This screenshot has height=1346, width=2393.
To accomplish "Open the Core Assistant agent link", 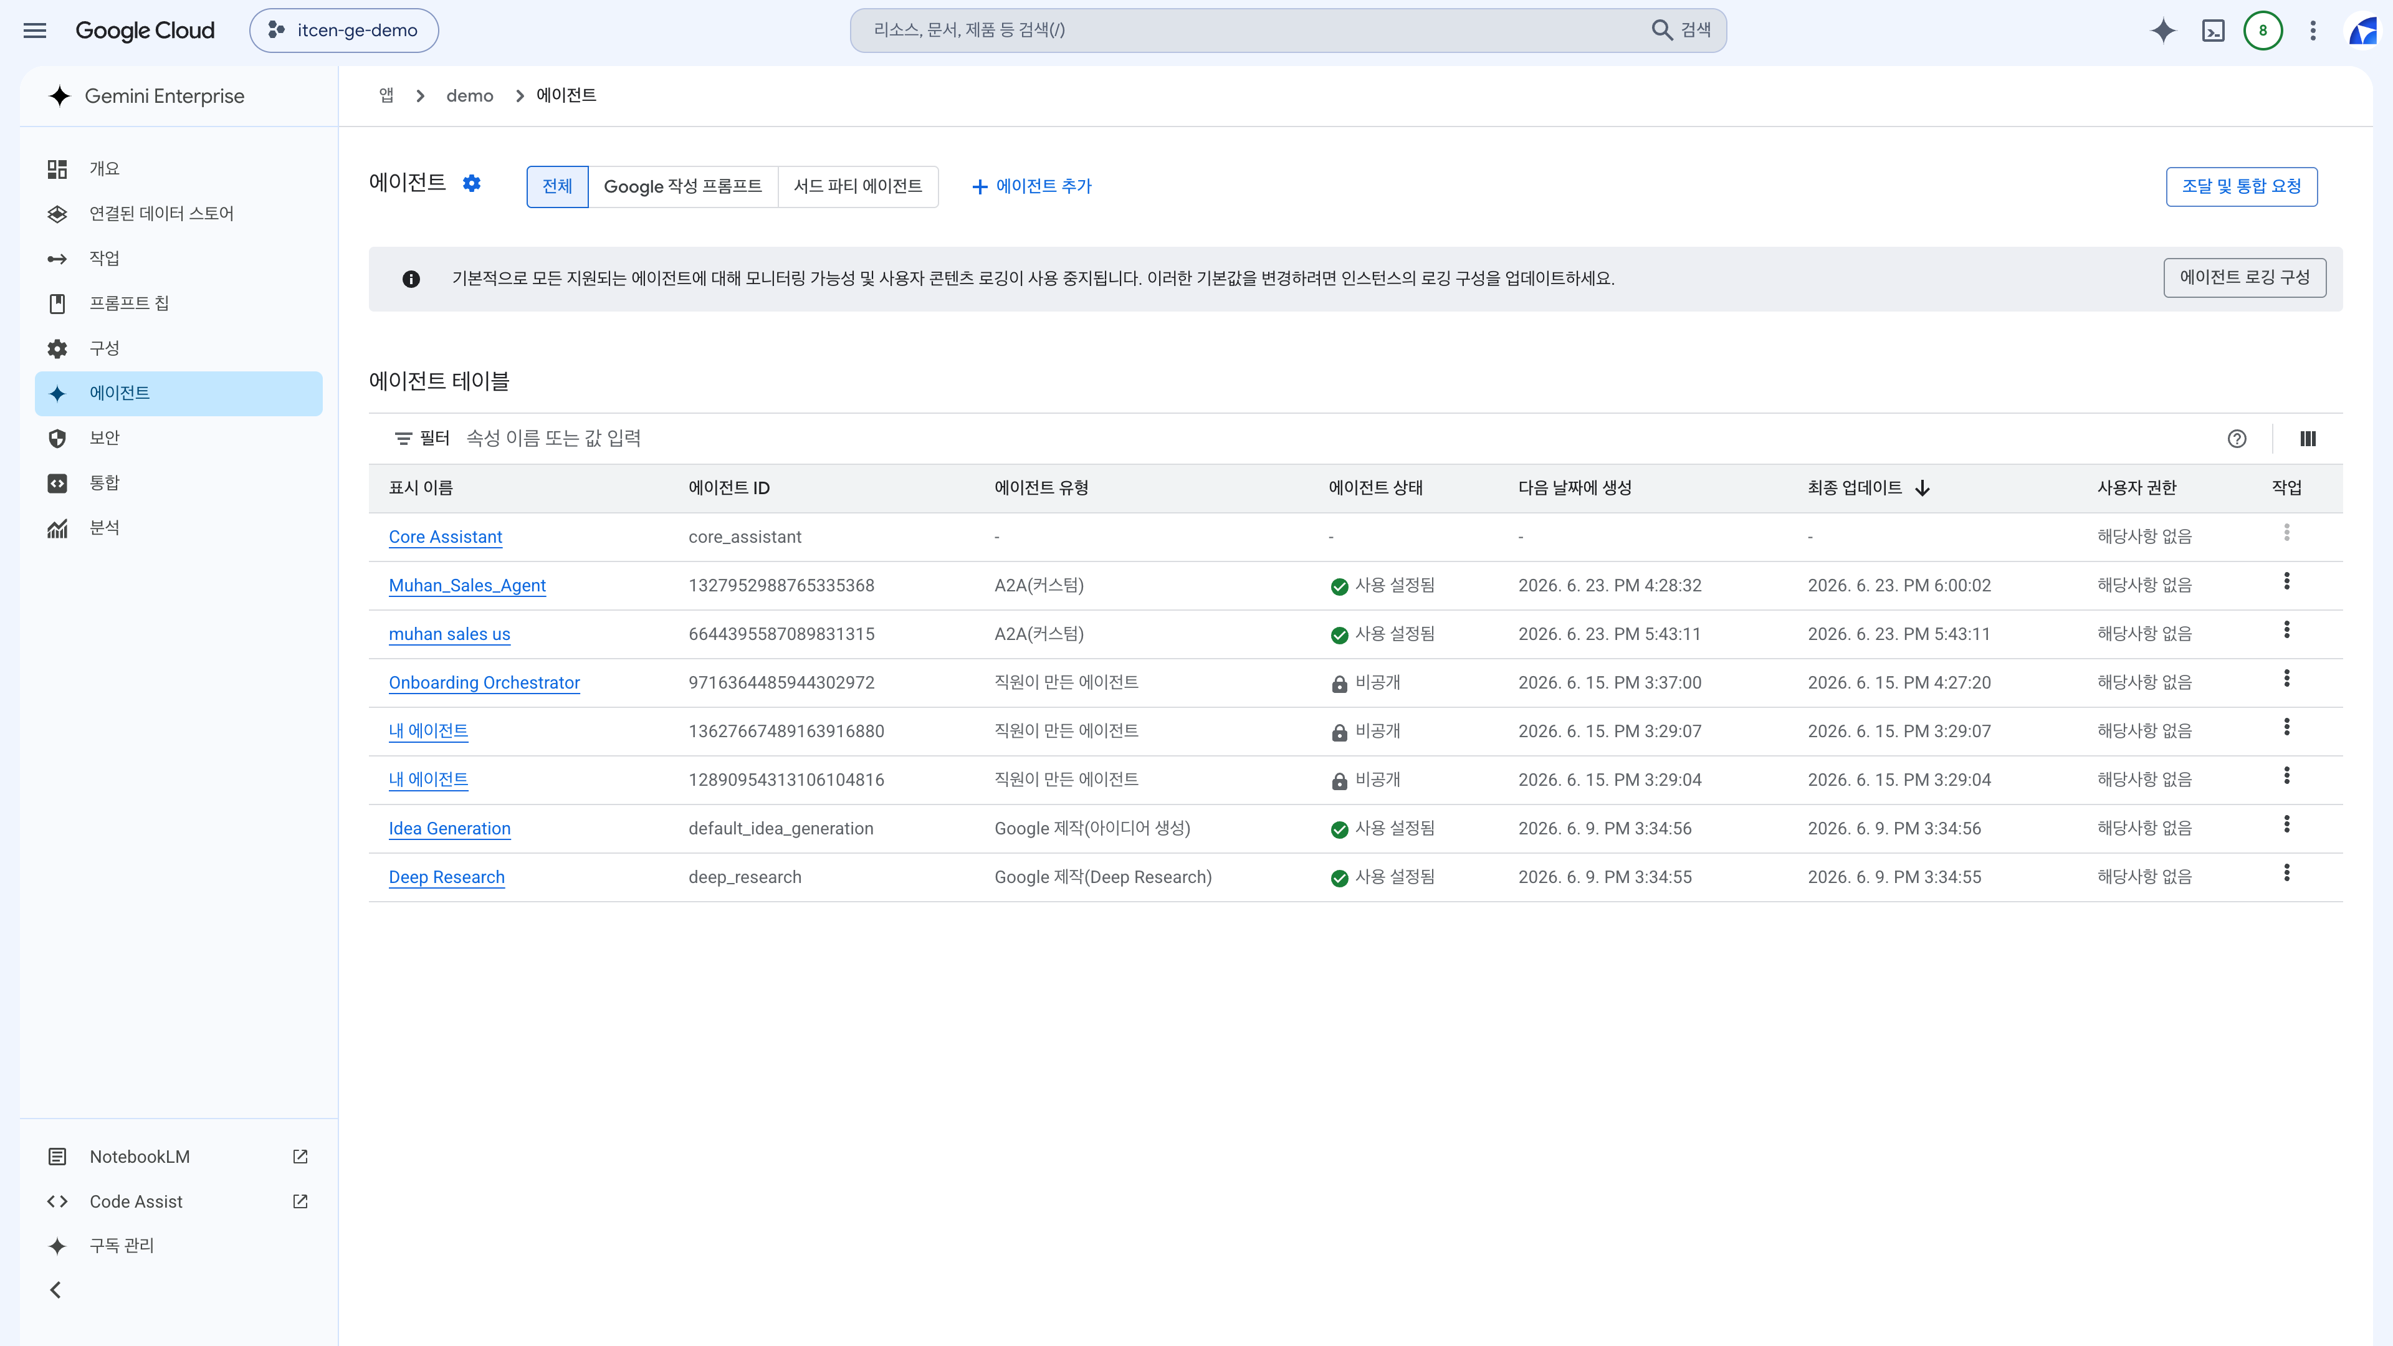I will [445, 537].
